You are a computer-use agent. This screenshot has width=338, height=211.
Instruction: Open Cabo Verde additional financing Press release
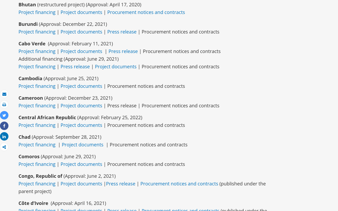pyautogui.click(x=75, y=67)
